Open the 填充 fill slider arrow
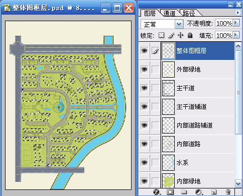Viewport: 243px width, 196px height. click(236, 35)
